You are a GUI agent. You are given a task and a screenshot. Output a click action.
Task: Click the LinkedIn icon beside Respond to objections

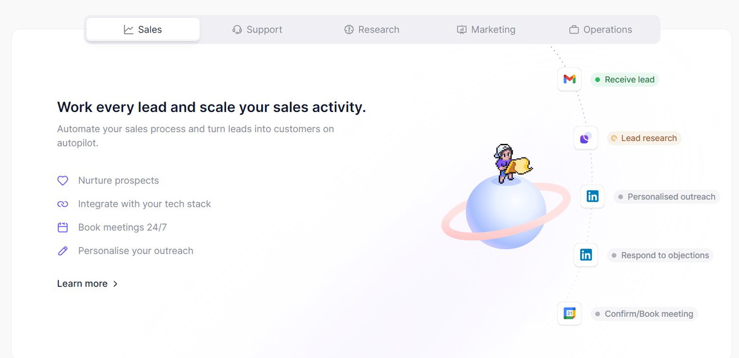click(x=586, y=255)
